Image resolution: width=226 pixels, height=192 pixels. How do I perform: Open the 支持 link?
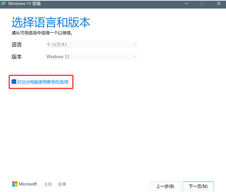[48, 184]
